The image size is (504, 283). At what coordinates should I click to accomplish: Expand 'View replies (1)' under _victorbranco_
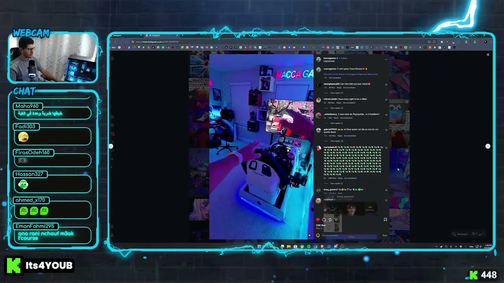336,123
